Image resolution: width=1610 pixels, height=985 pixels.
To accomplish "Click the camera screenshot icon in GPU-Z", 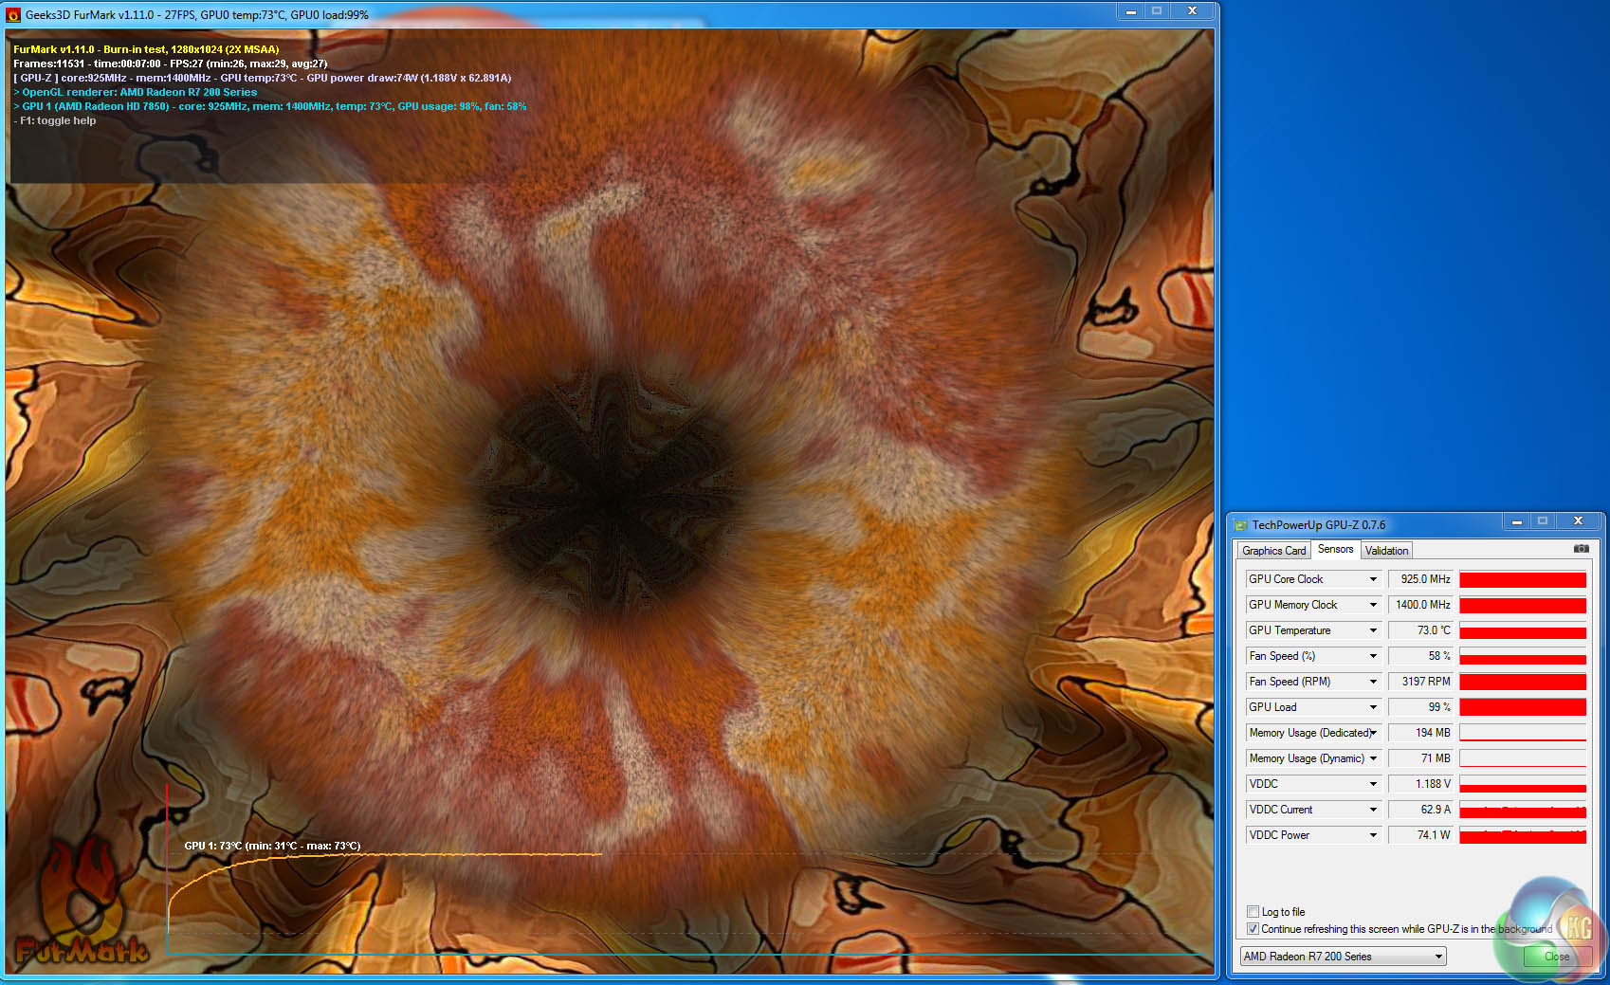I will (1581, 549).
